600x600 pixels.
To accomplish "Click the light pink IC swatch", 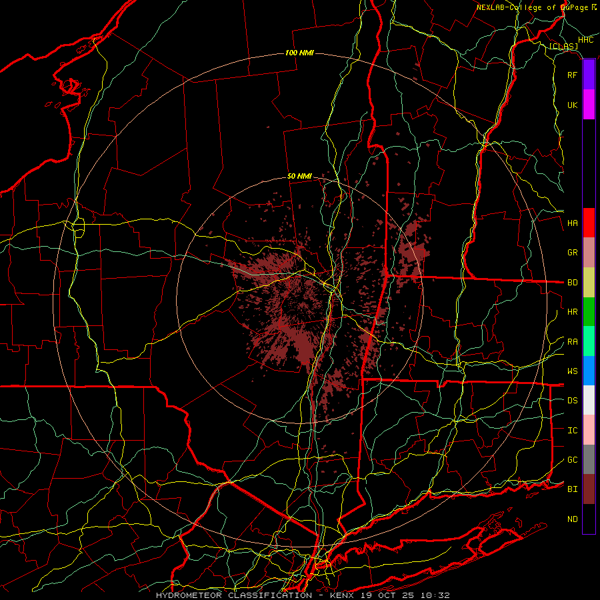I will point(589,430).
